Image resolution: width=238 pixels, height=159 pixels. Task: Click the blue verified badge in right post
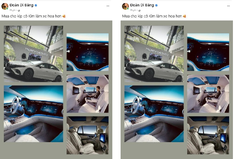(x=156, y=5)
